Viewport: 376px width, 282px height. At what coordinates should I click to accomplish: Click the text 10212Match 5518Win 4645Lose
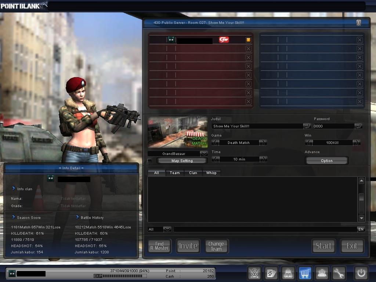(103, 227)
